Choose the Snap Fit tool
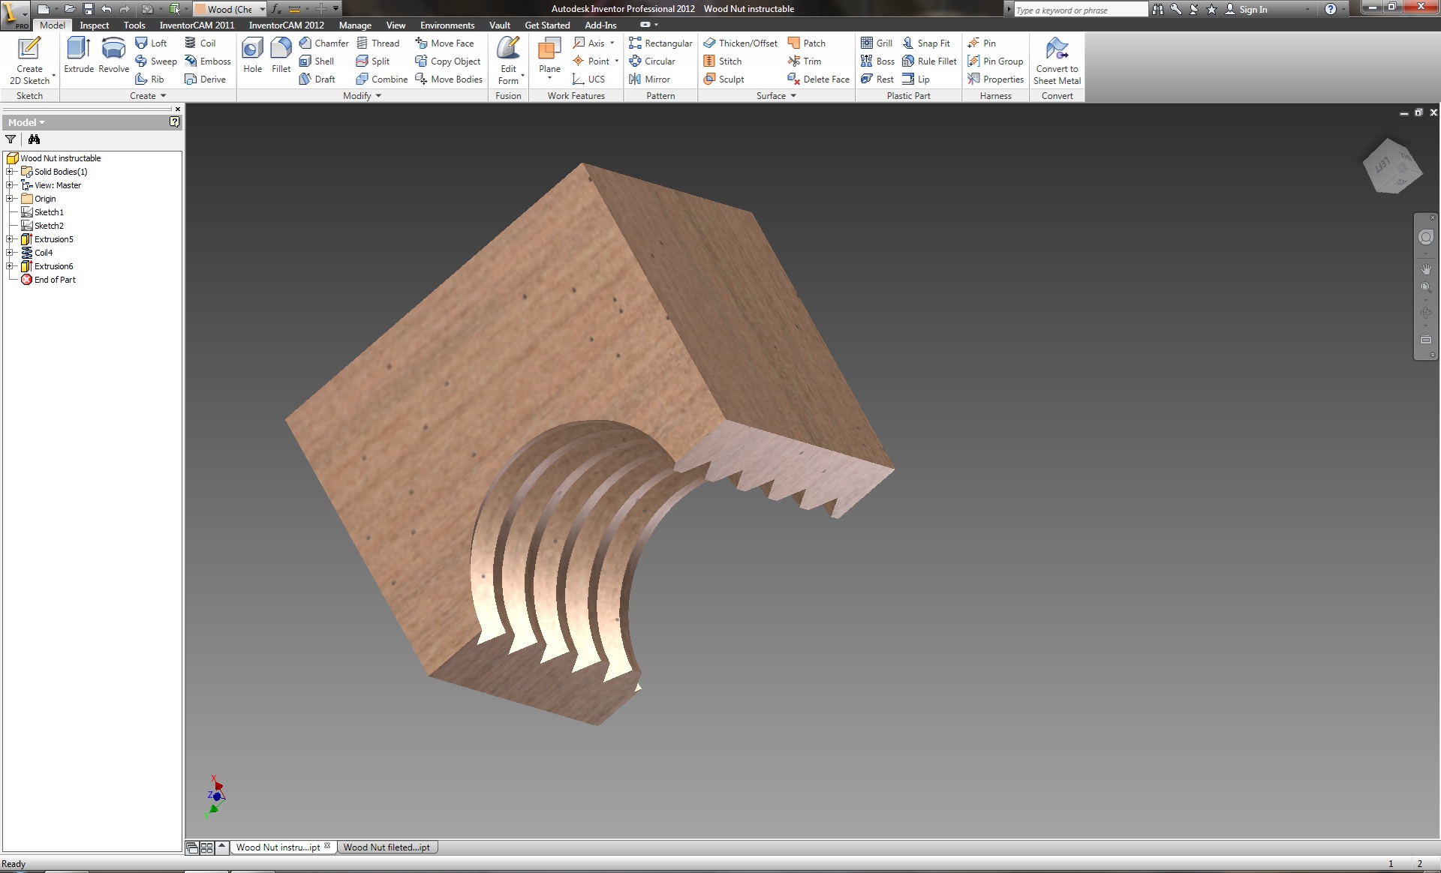The width and height of the screenshot is (1441, 873). (x=925, y=43)
